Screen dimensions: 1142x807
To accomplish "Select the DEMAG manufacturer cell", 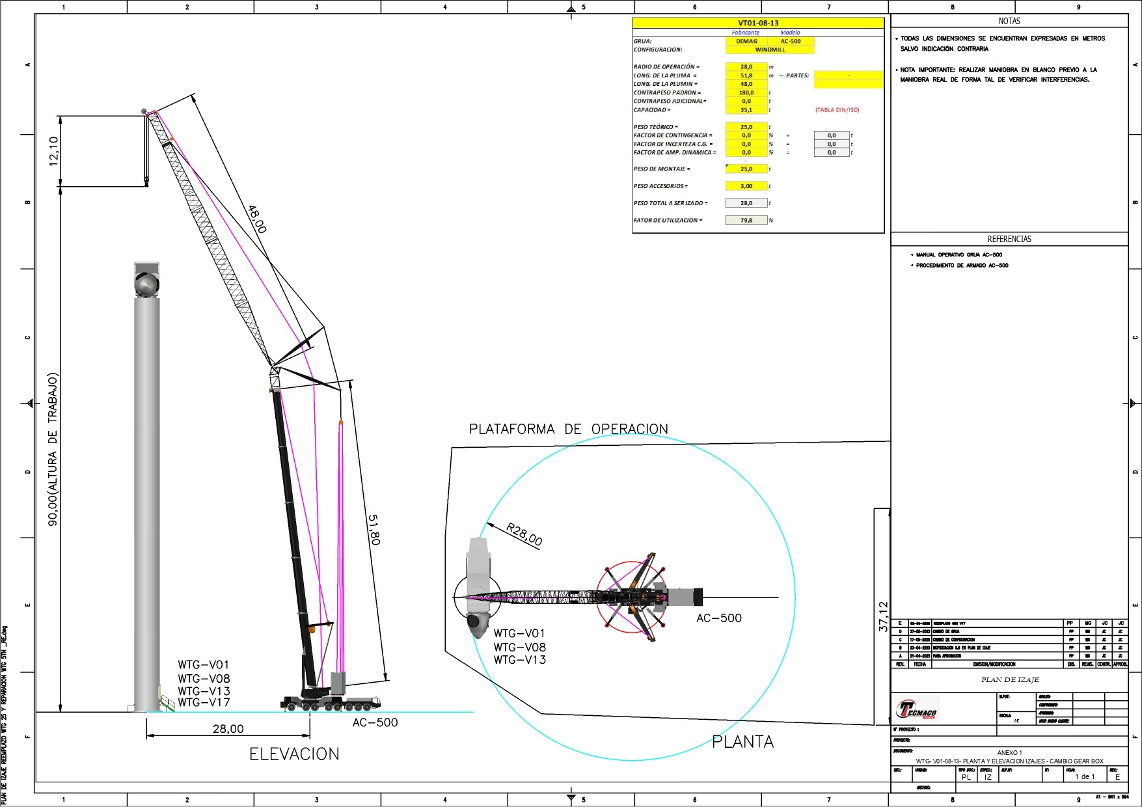I will pyautogui.click(x=746, y=41).
